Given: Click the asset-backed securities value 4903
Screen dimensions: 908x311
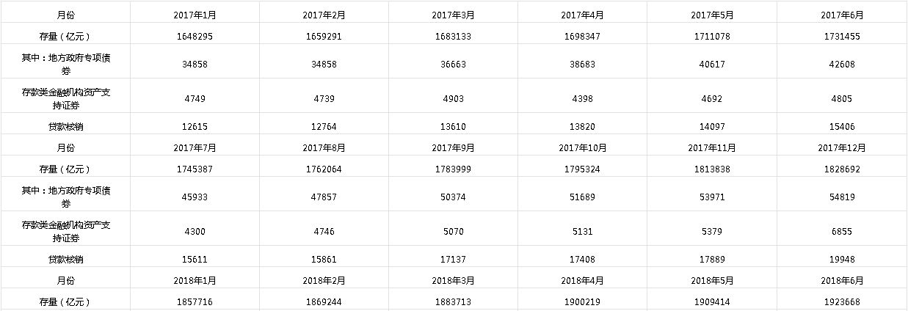Looking at the screenshot, I should [453, 99].
